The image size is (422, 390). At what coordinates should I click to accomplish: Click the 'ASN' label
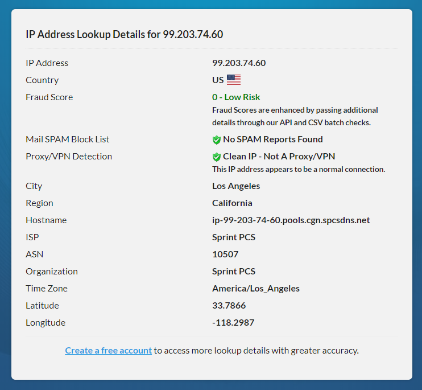click(35, 254)
